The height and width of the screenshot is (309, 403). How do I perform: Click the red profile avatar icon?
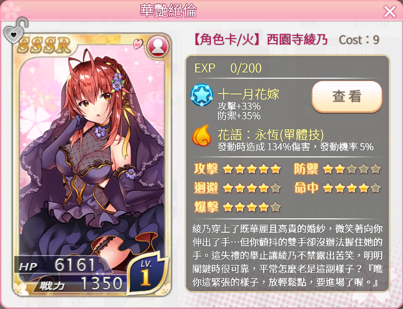click(x=158, y=47)
